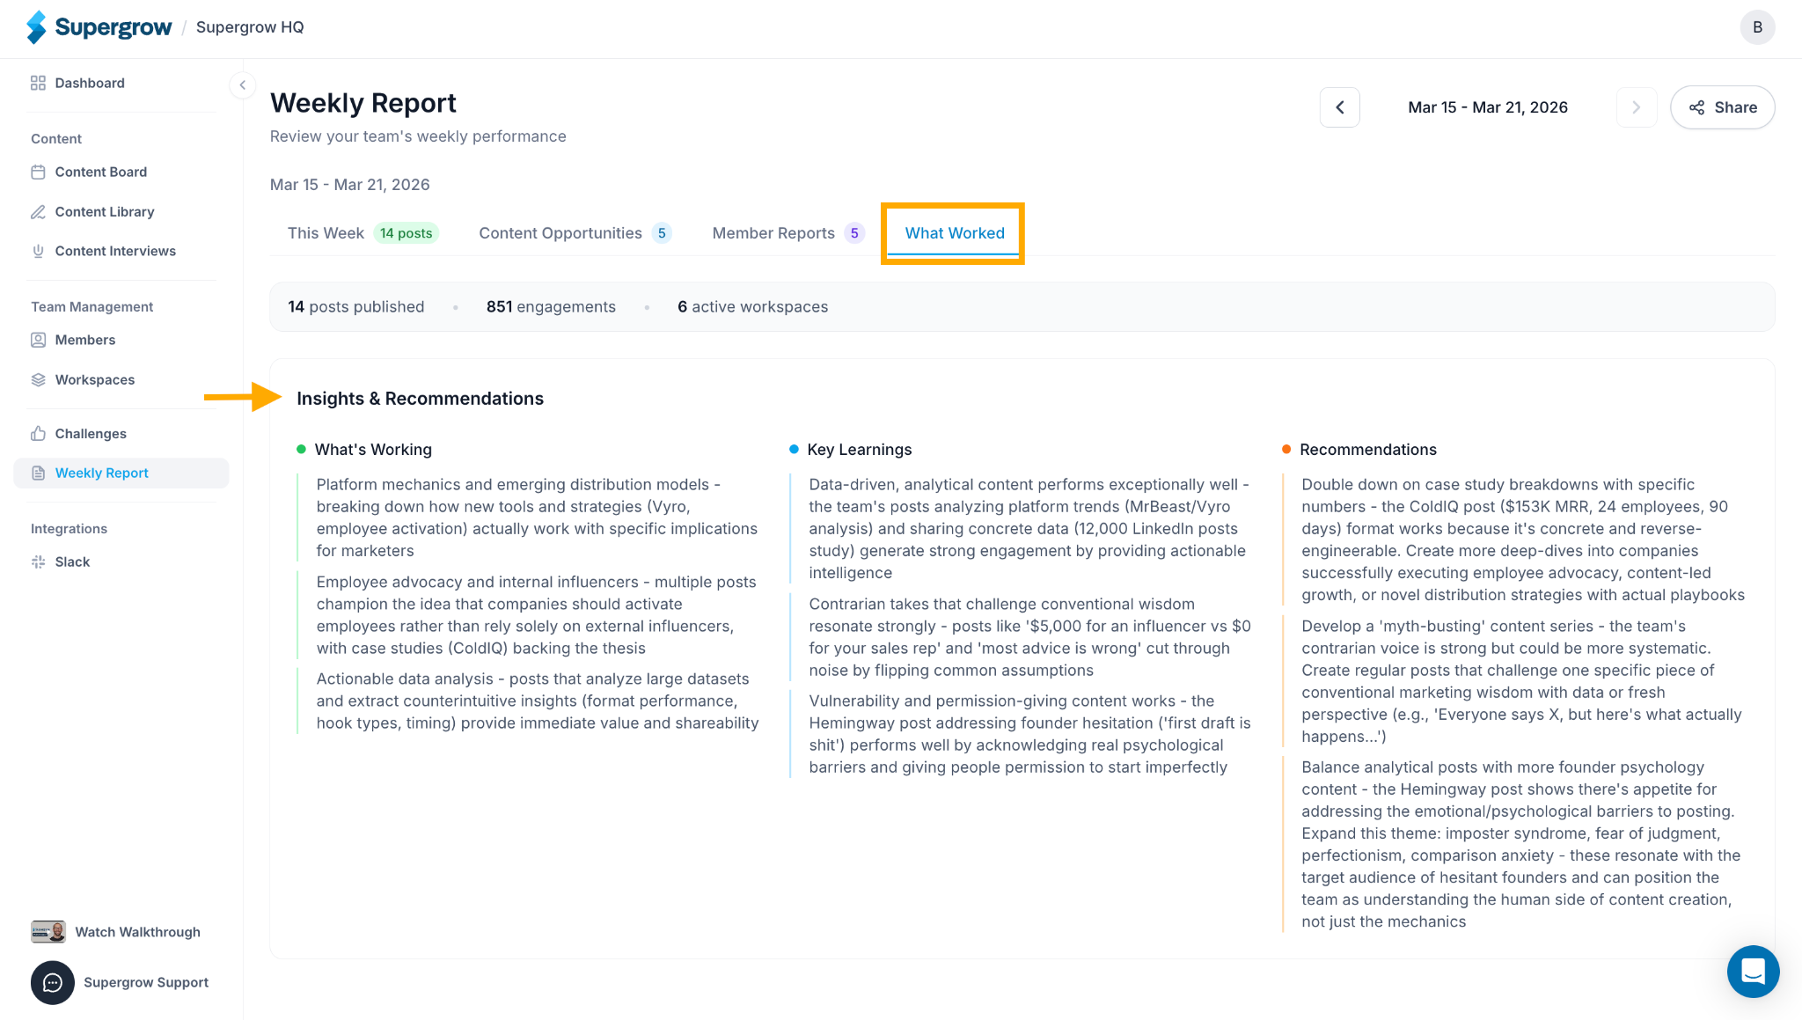Image resolution: width=1802 pixels, height=1020 pixels.
Task: Click the '851 engagements' stat
Action: pos(551,306)
